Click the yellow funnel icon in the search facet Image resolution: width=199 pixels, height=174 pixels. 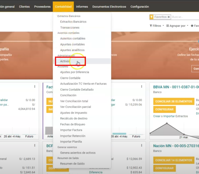click(x=152, y=17)
